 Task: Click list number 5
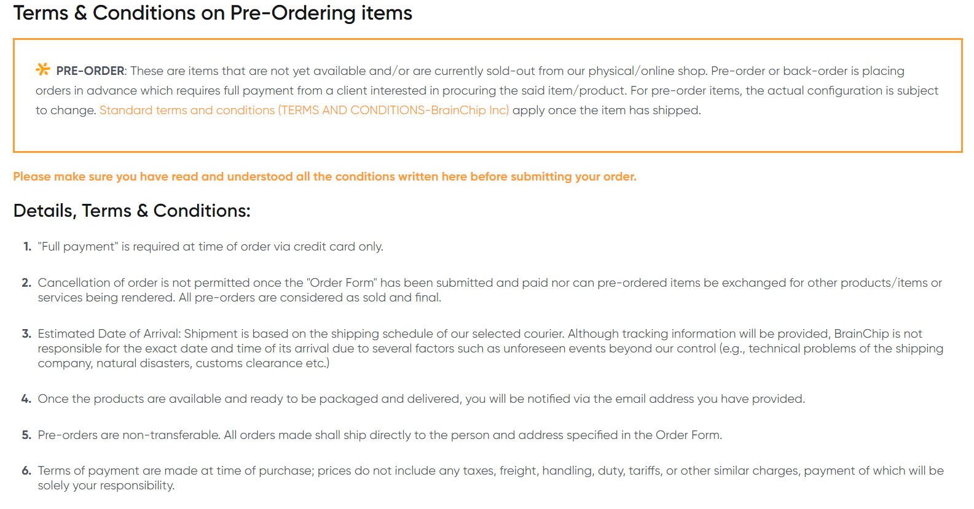26,435
